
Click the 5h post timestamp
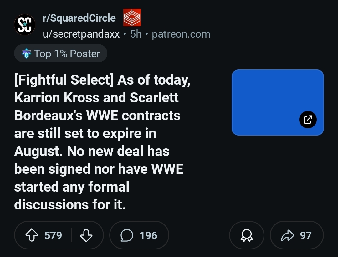click(x=136, y=34)
